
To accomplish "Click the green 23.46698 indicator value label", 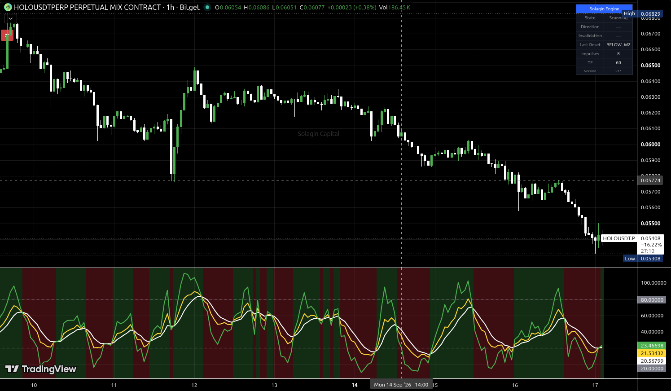I will click(652, 346).
